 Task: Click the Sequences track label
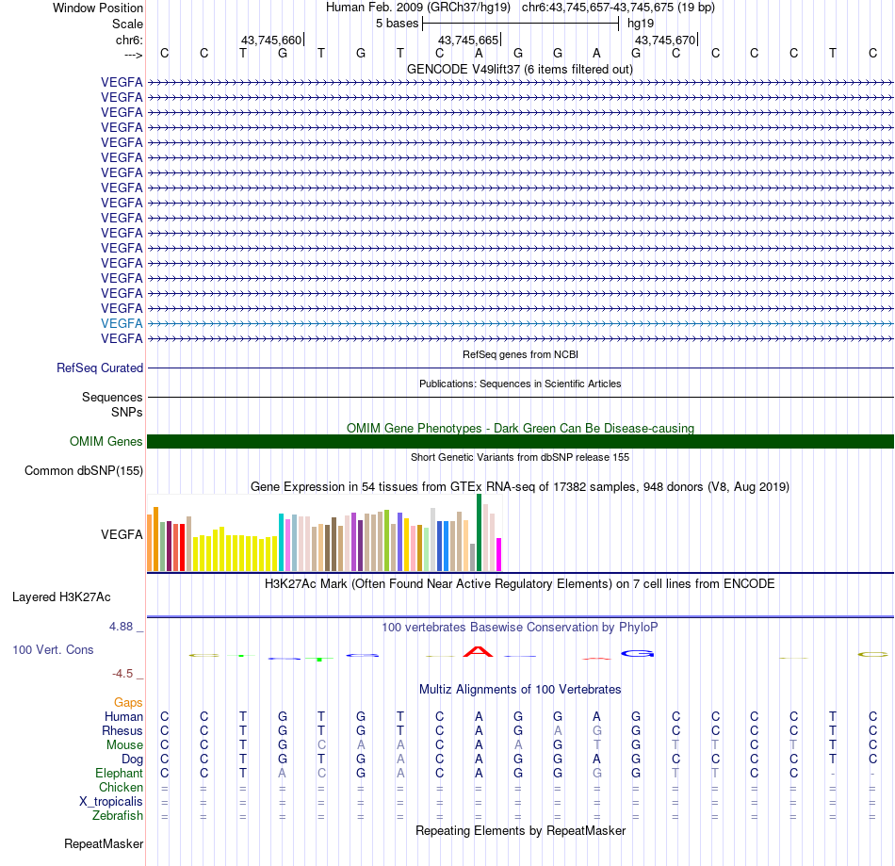tap(112, 398)
